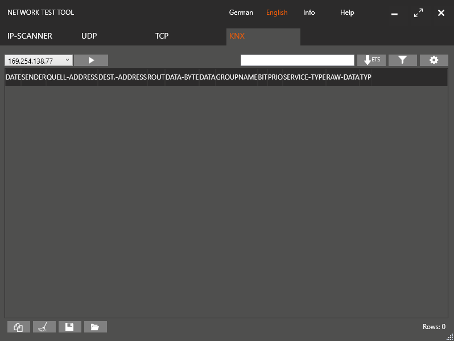The height and width of the screenshot is (341, 454).
Task: Expand the 169.254.138.77 IP address dropdown
Action: tap(67, 60)
